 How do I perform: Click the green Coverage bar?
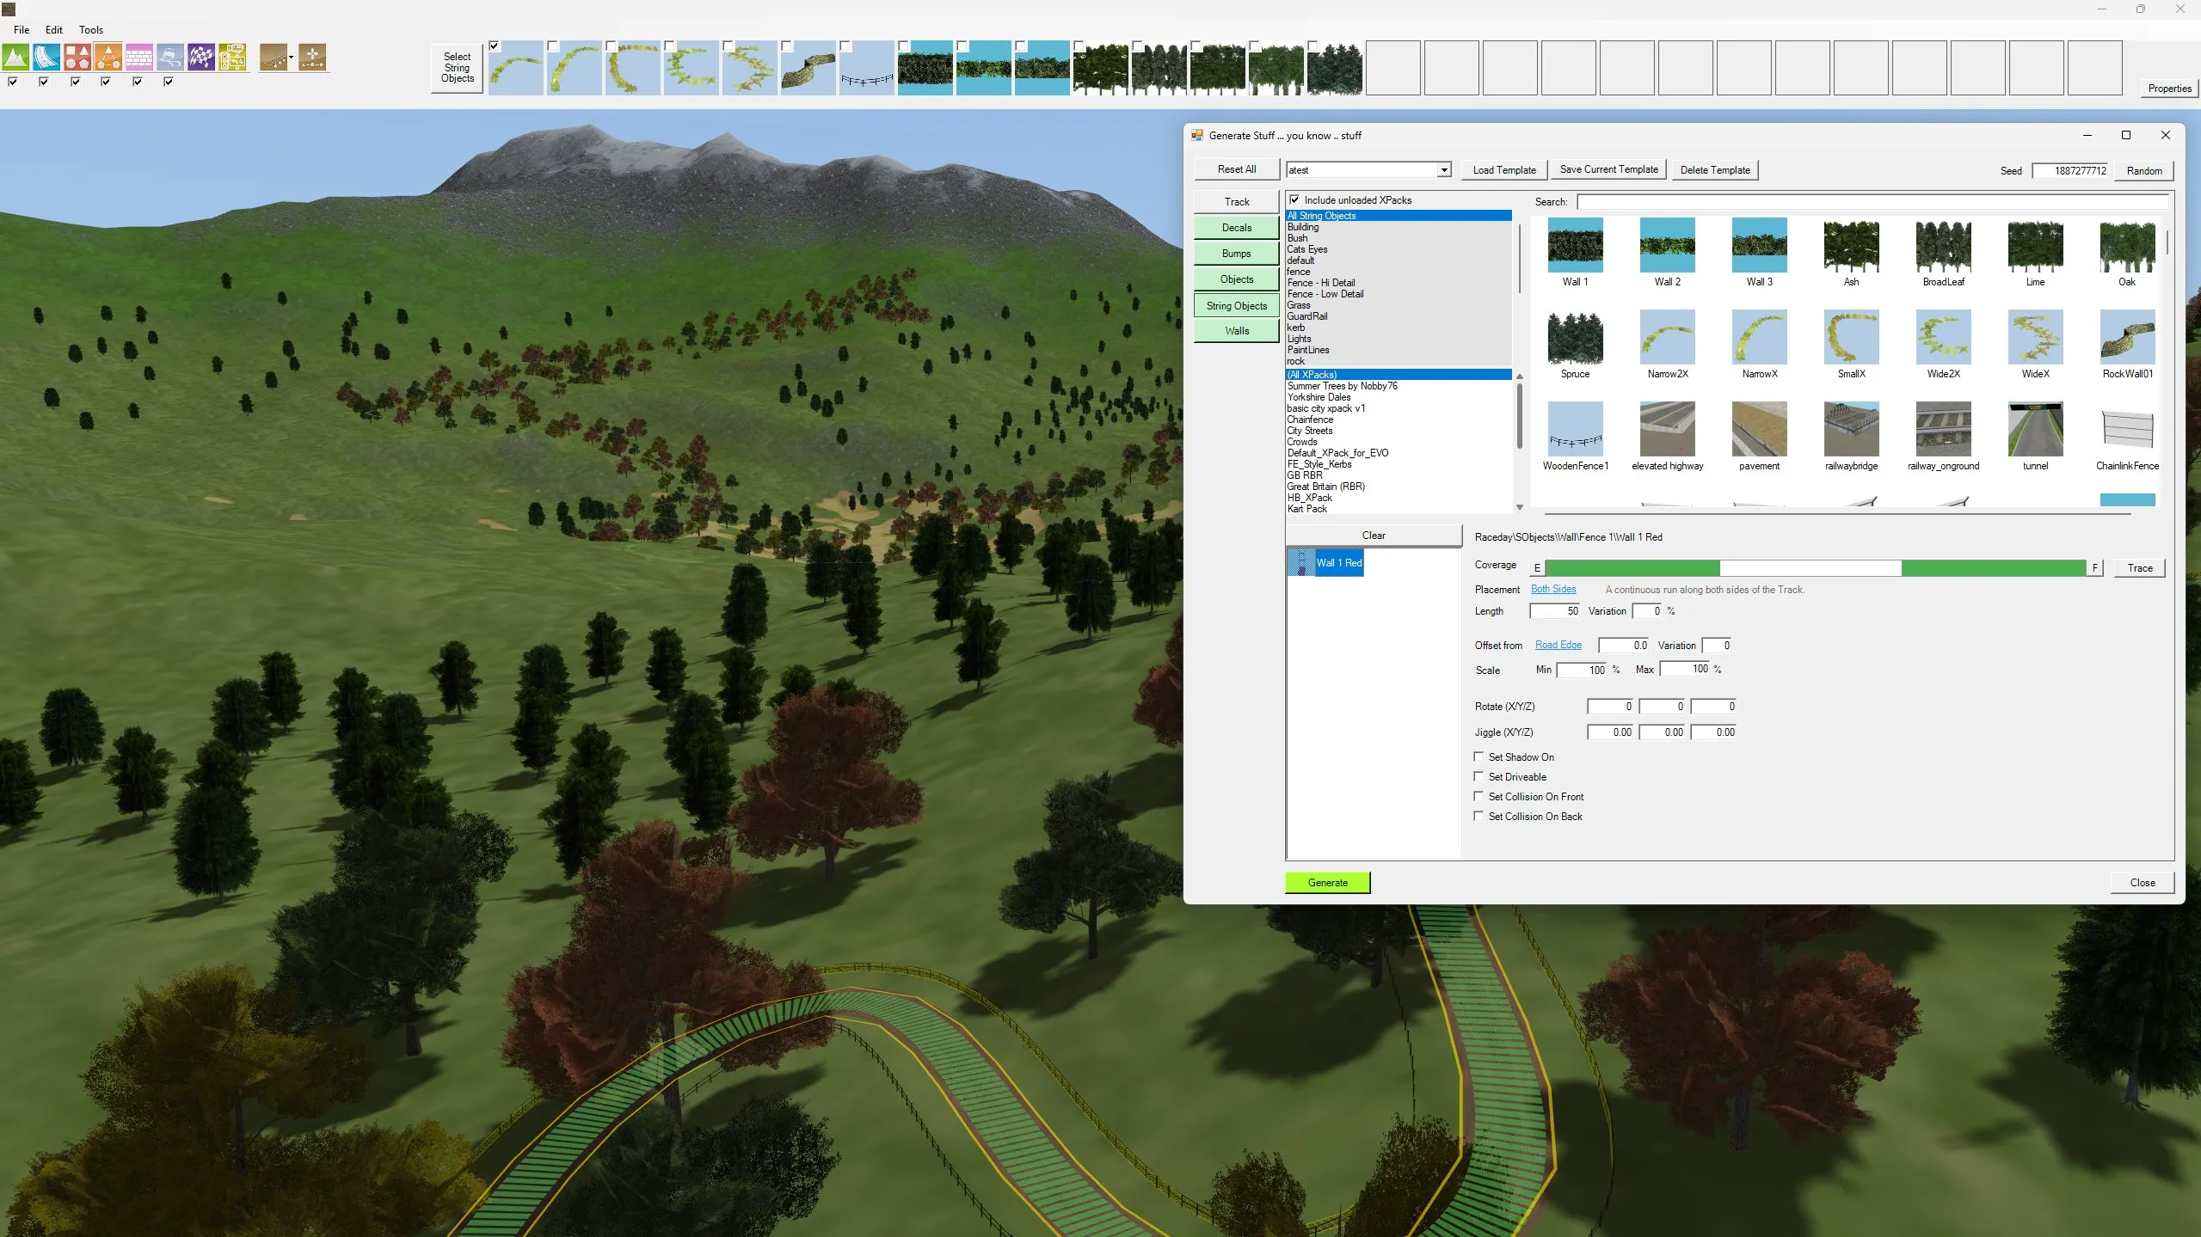(1815, 568)
